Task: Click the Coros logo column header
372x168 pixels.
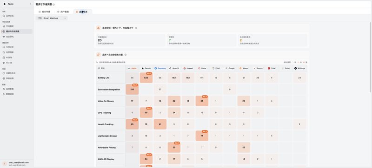Action: pos(199,68)
